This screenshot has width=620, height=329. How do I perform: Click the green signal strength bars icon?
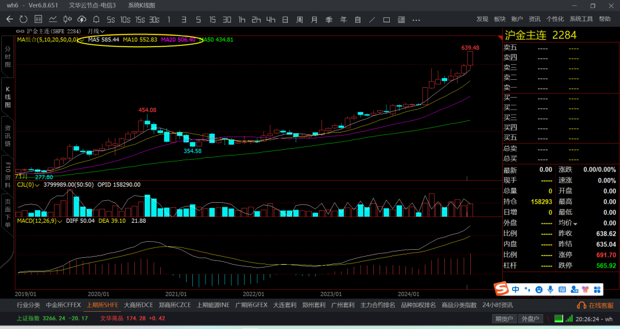pos(569,318)
